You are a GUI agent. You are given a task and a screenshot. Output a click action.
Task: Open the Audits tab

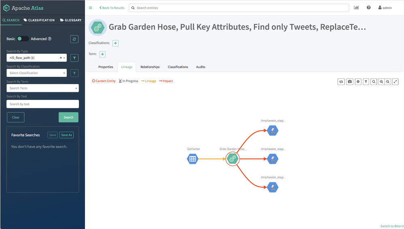(x=200, y=67)
